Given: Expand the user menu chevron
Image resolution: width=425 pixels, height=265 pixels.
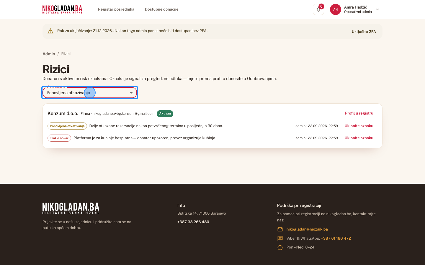Looking at the screenshot, I should click(377, 9).
